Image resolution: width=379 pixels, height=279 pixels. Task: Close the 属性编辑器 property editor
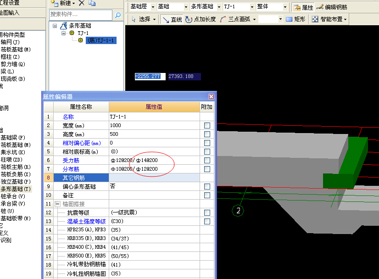point(211,97)
